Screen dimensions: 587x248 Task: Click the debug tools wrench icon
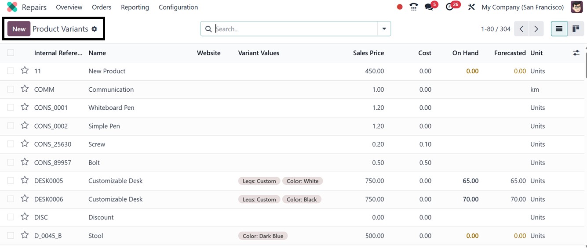pyautogui.click(x=471, y=7)
